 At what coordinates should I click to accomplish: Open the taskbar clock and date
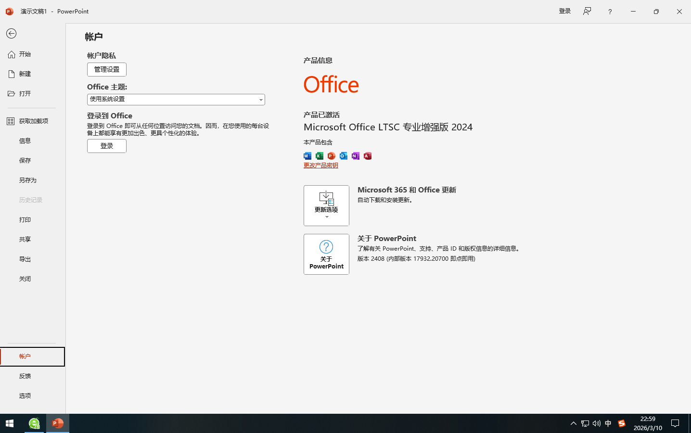tap(648, 423)
